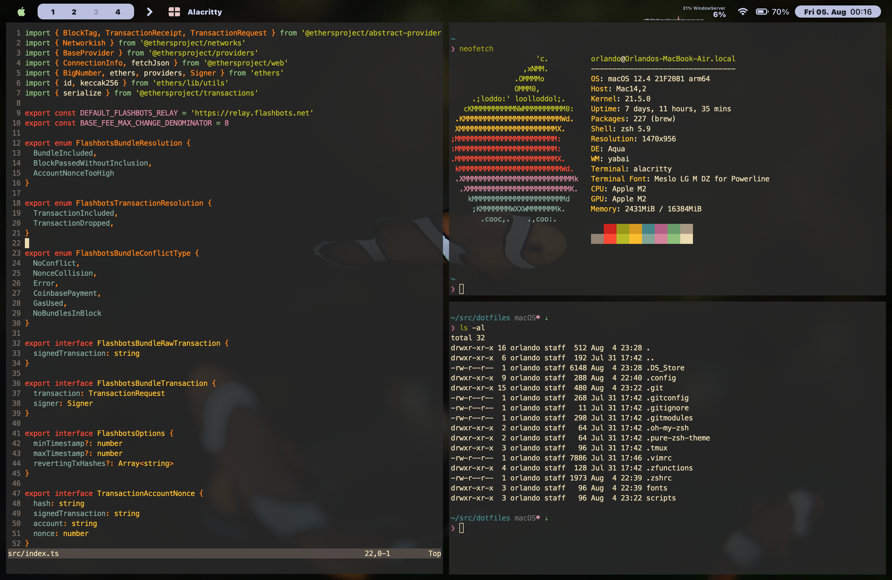Screen dimensions: 892x580
Task: Click the 'https://relay.flashbots.net' string
Action: [x=252, y=113]
